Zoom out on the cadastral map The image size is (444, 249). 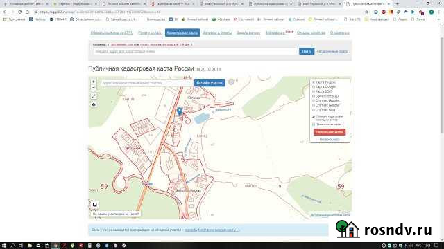point(94,88)
